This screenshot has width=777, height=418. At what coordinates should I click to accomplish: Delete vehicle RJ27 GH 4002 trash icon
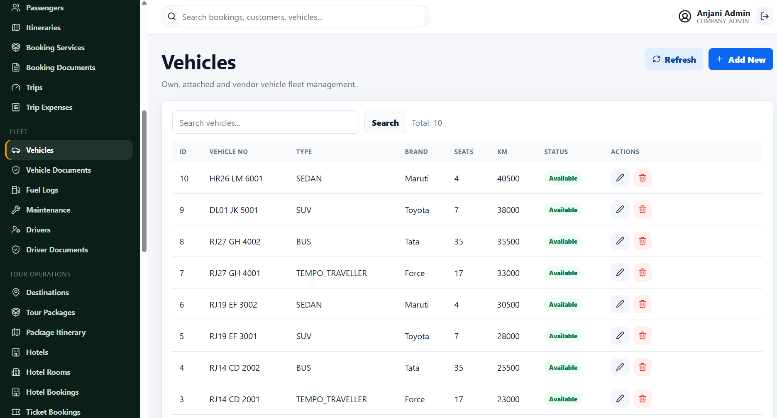click(643, 241)
